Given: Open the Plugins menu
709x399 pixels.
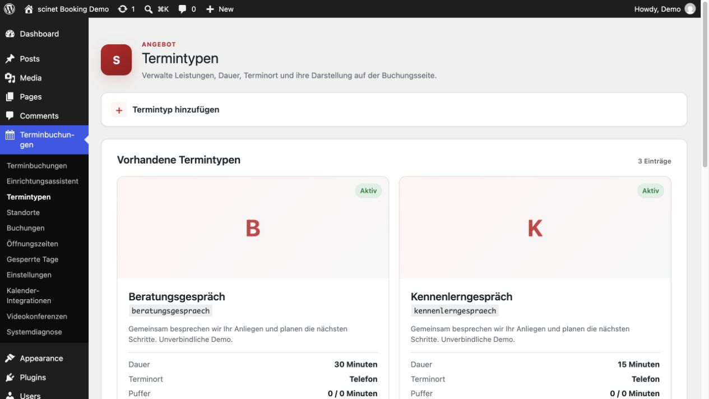Looking at the screenshot, I should (x=33, y=378).
